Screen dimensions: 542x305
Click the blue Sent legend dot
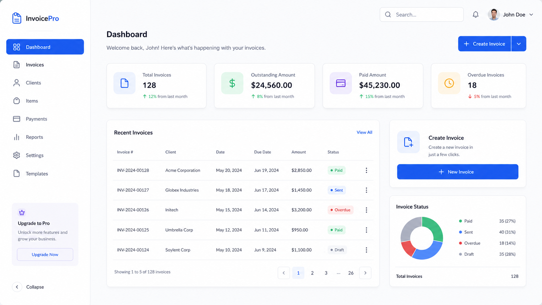pyautogui.click(x=460, y=232)
